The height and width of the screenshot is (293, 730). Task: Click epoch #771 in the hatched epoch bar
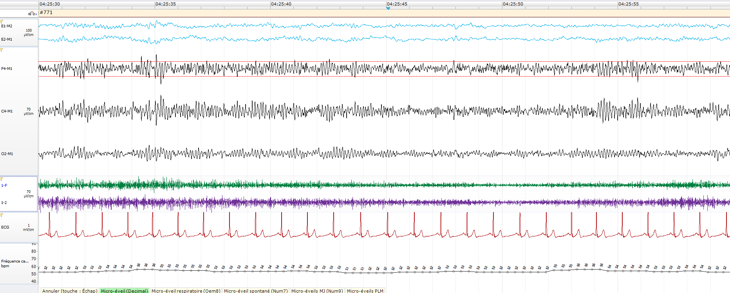point(46,13)
